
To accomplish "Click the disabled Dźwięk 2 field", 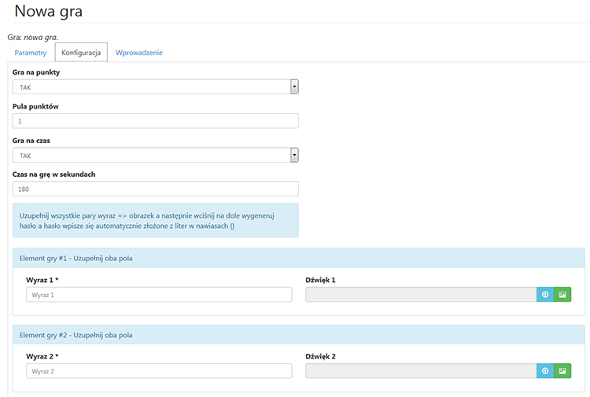I will tap(420, 371).
